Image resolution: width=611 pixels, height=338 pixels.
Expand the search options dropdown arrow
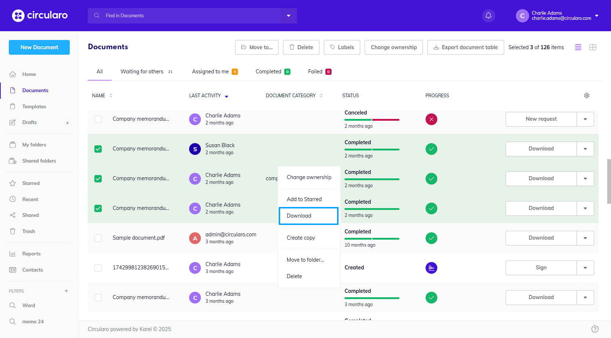pyautogui.click(x=289, y=16)
